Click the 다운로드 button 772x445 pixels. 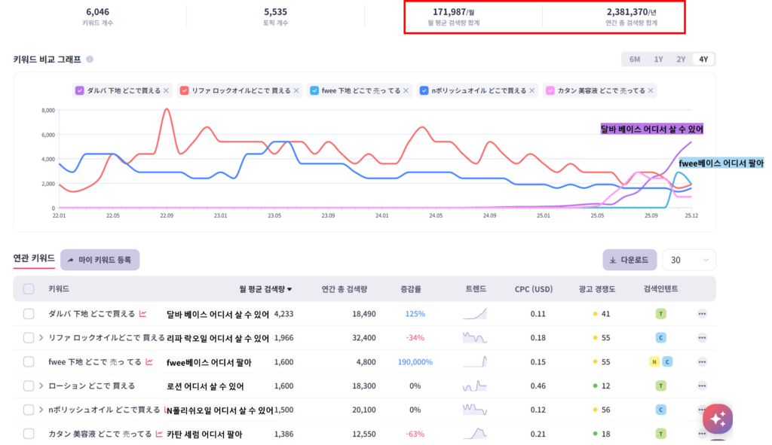629,259
